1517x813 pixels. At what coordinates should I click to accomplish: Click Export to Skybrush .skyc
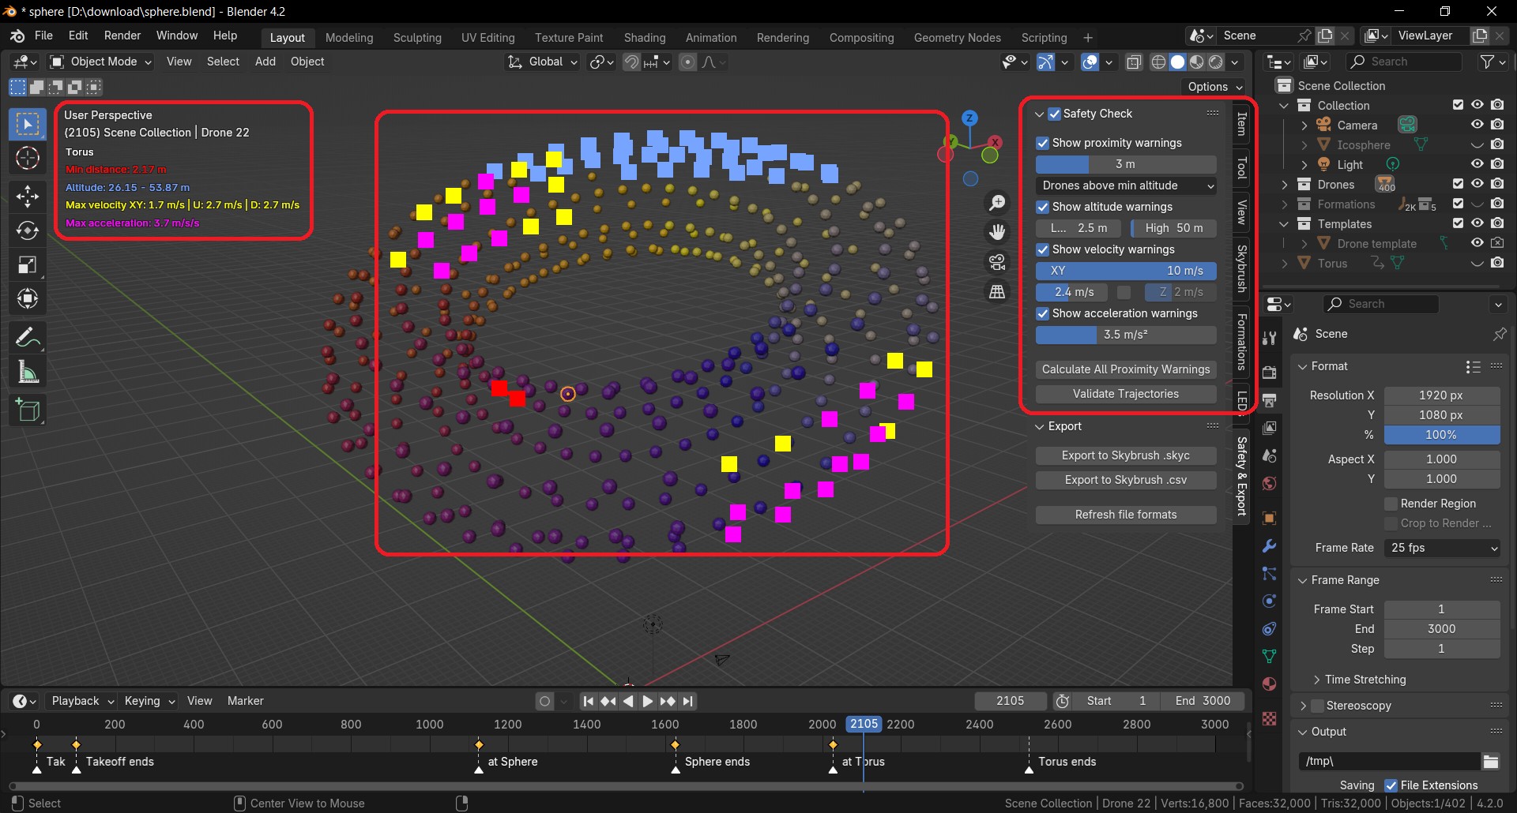(1125, 455)
